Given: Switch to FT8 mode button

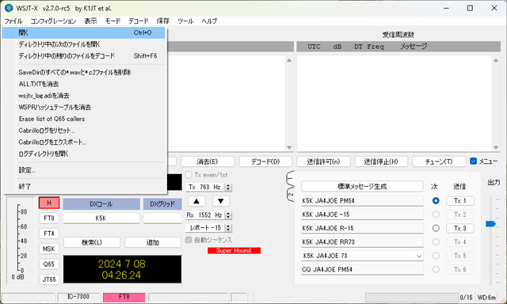Looking at the screenshot, I should tap(49, 218).
